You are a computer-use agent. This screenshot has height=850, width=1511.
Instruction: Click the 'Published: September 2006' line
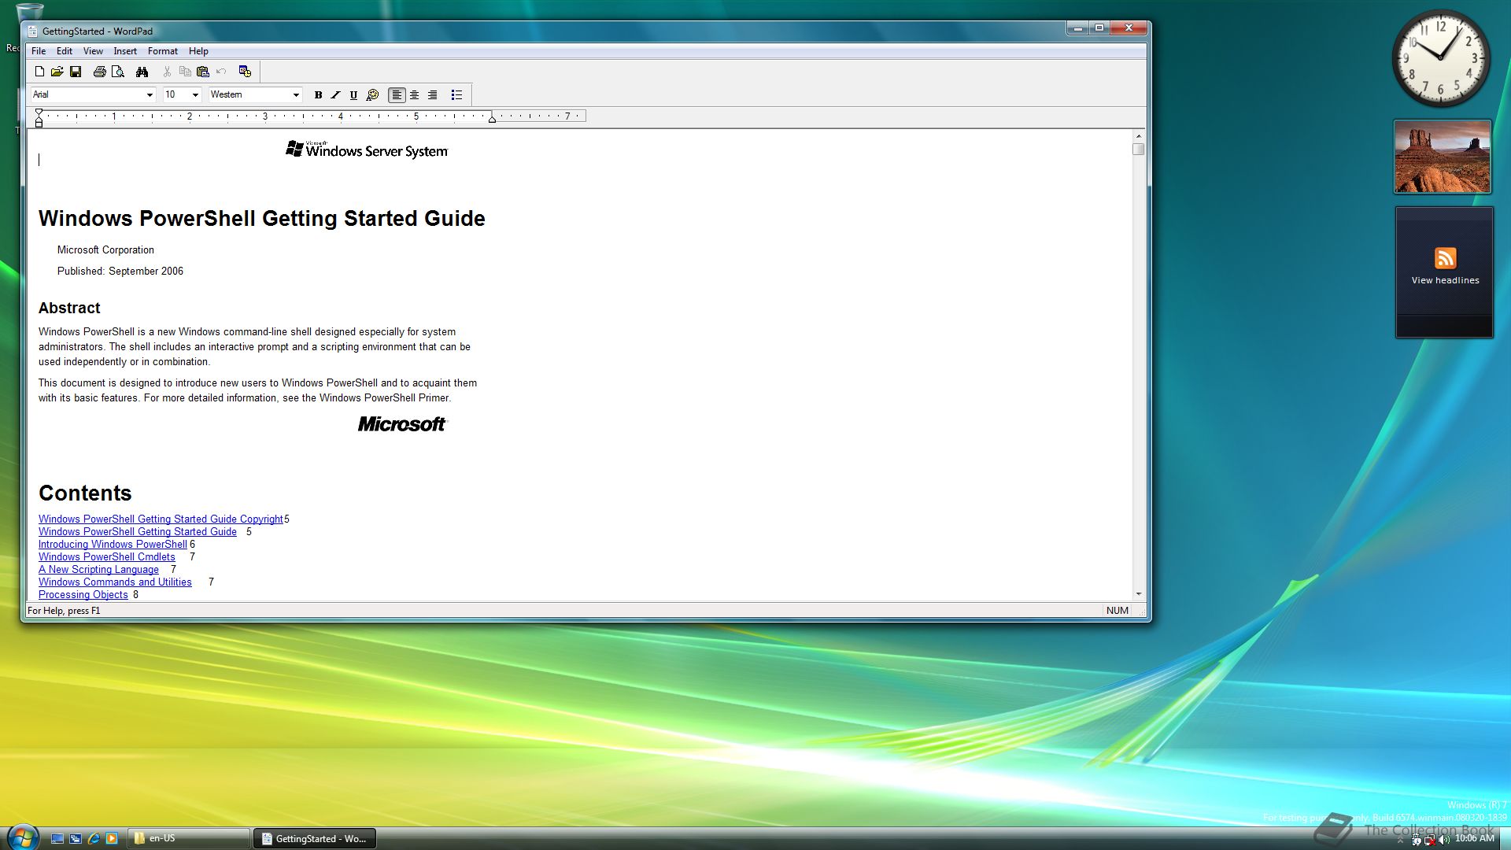coord(120,272)
